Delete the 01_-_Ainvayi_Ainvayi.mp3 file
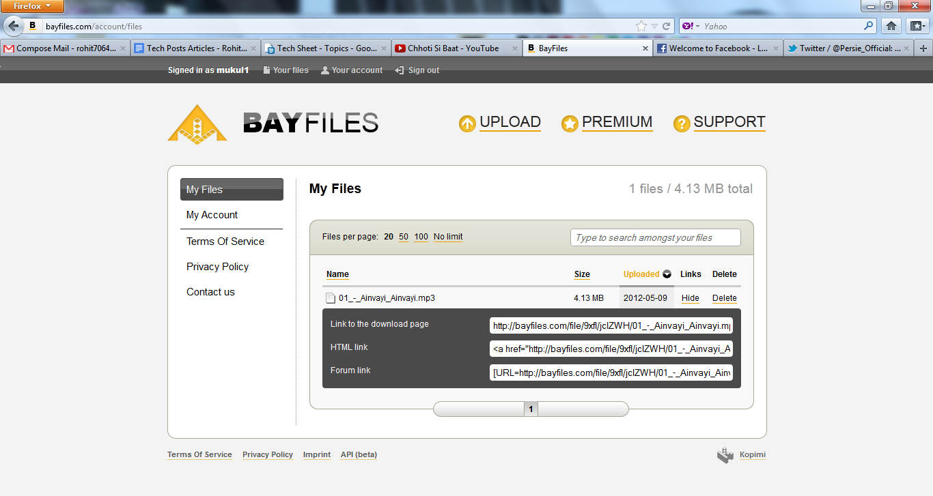Image resolution: width=933 pixels, height=496 pixels. pos(725,298)
